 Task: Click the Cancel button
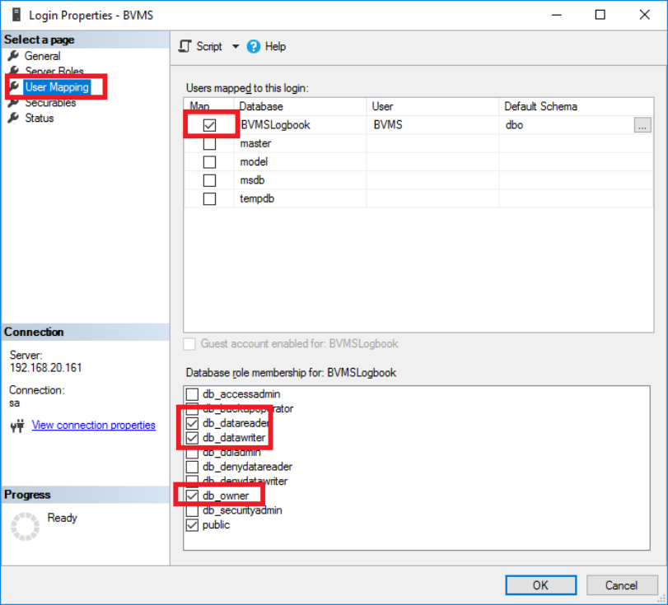click(621, 585)
